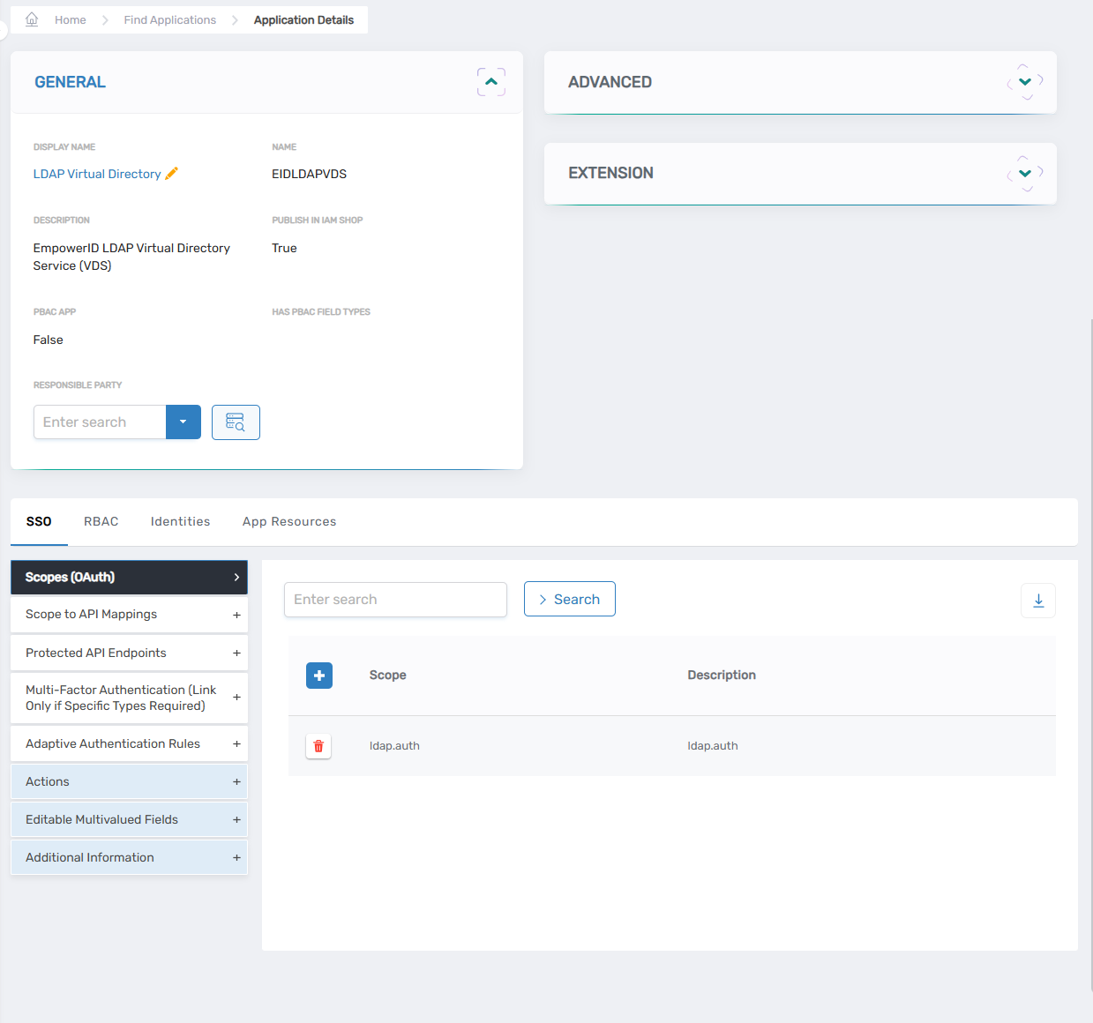Open the Responsible Party dropdown arrow

tap(183, 422)
